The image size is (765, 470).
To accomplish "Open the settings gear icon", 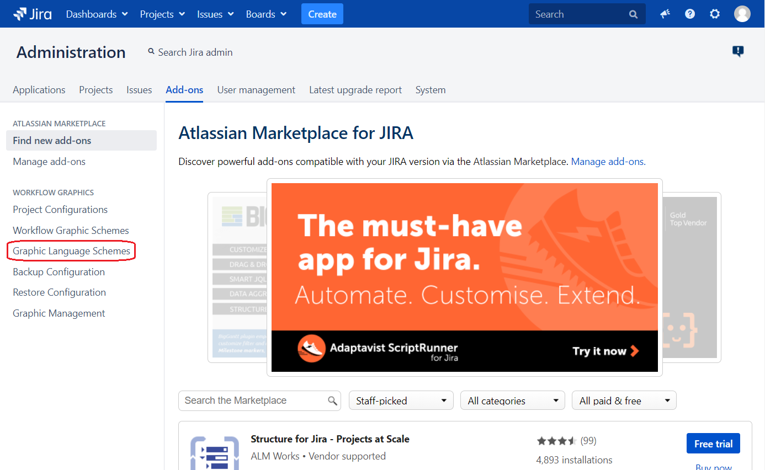I will click(x=715, y=14).
